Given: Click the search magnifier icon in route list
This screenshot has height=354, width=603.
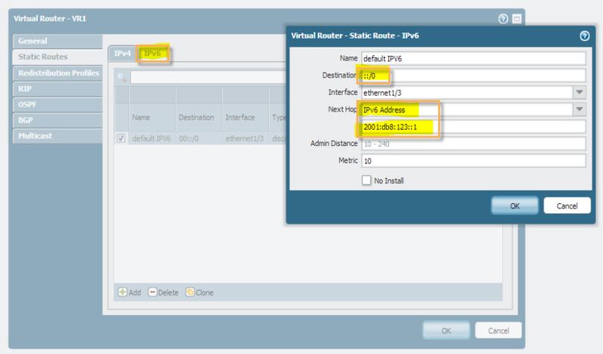Looking at the screenshot, I should pyautogui.click(x=121, y=78).
